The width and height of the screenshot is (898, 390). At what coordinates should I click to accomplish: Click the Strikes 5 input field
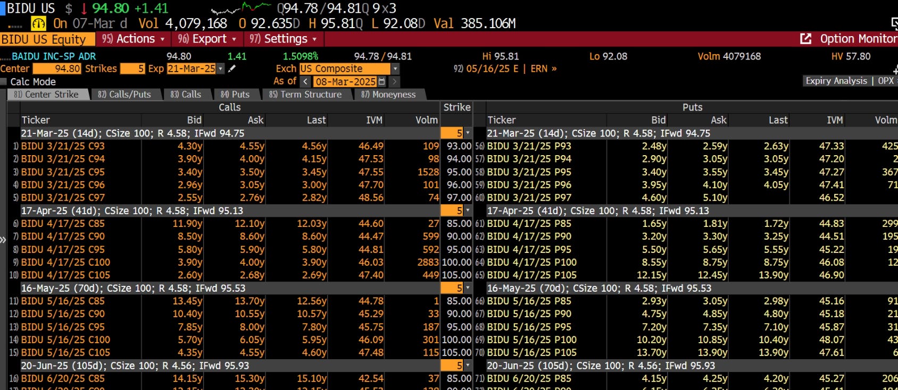(132, 69)
